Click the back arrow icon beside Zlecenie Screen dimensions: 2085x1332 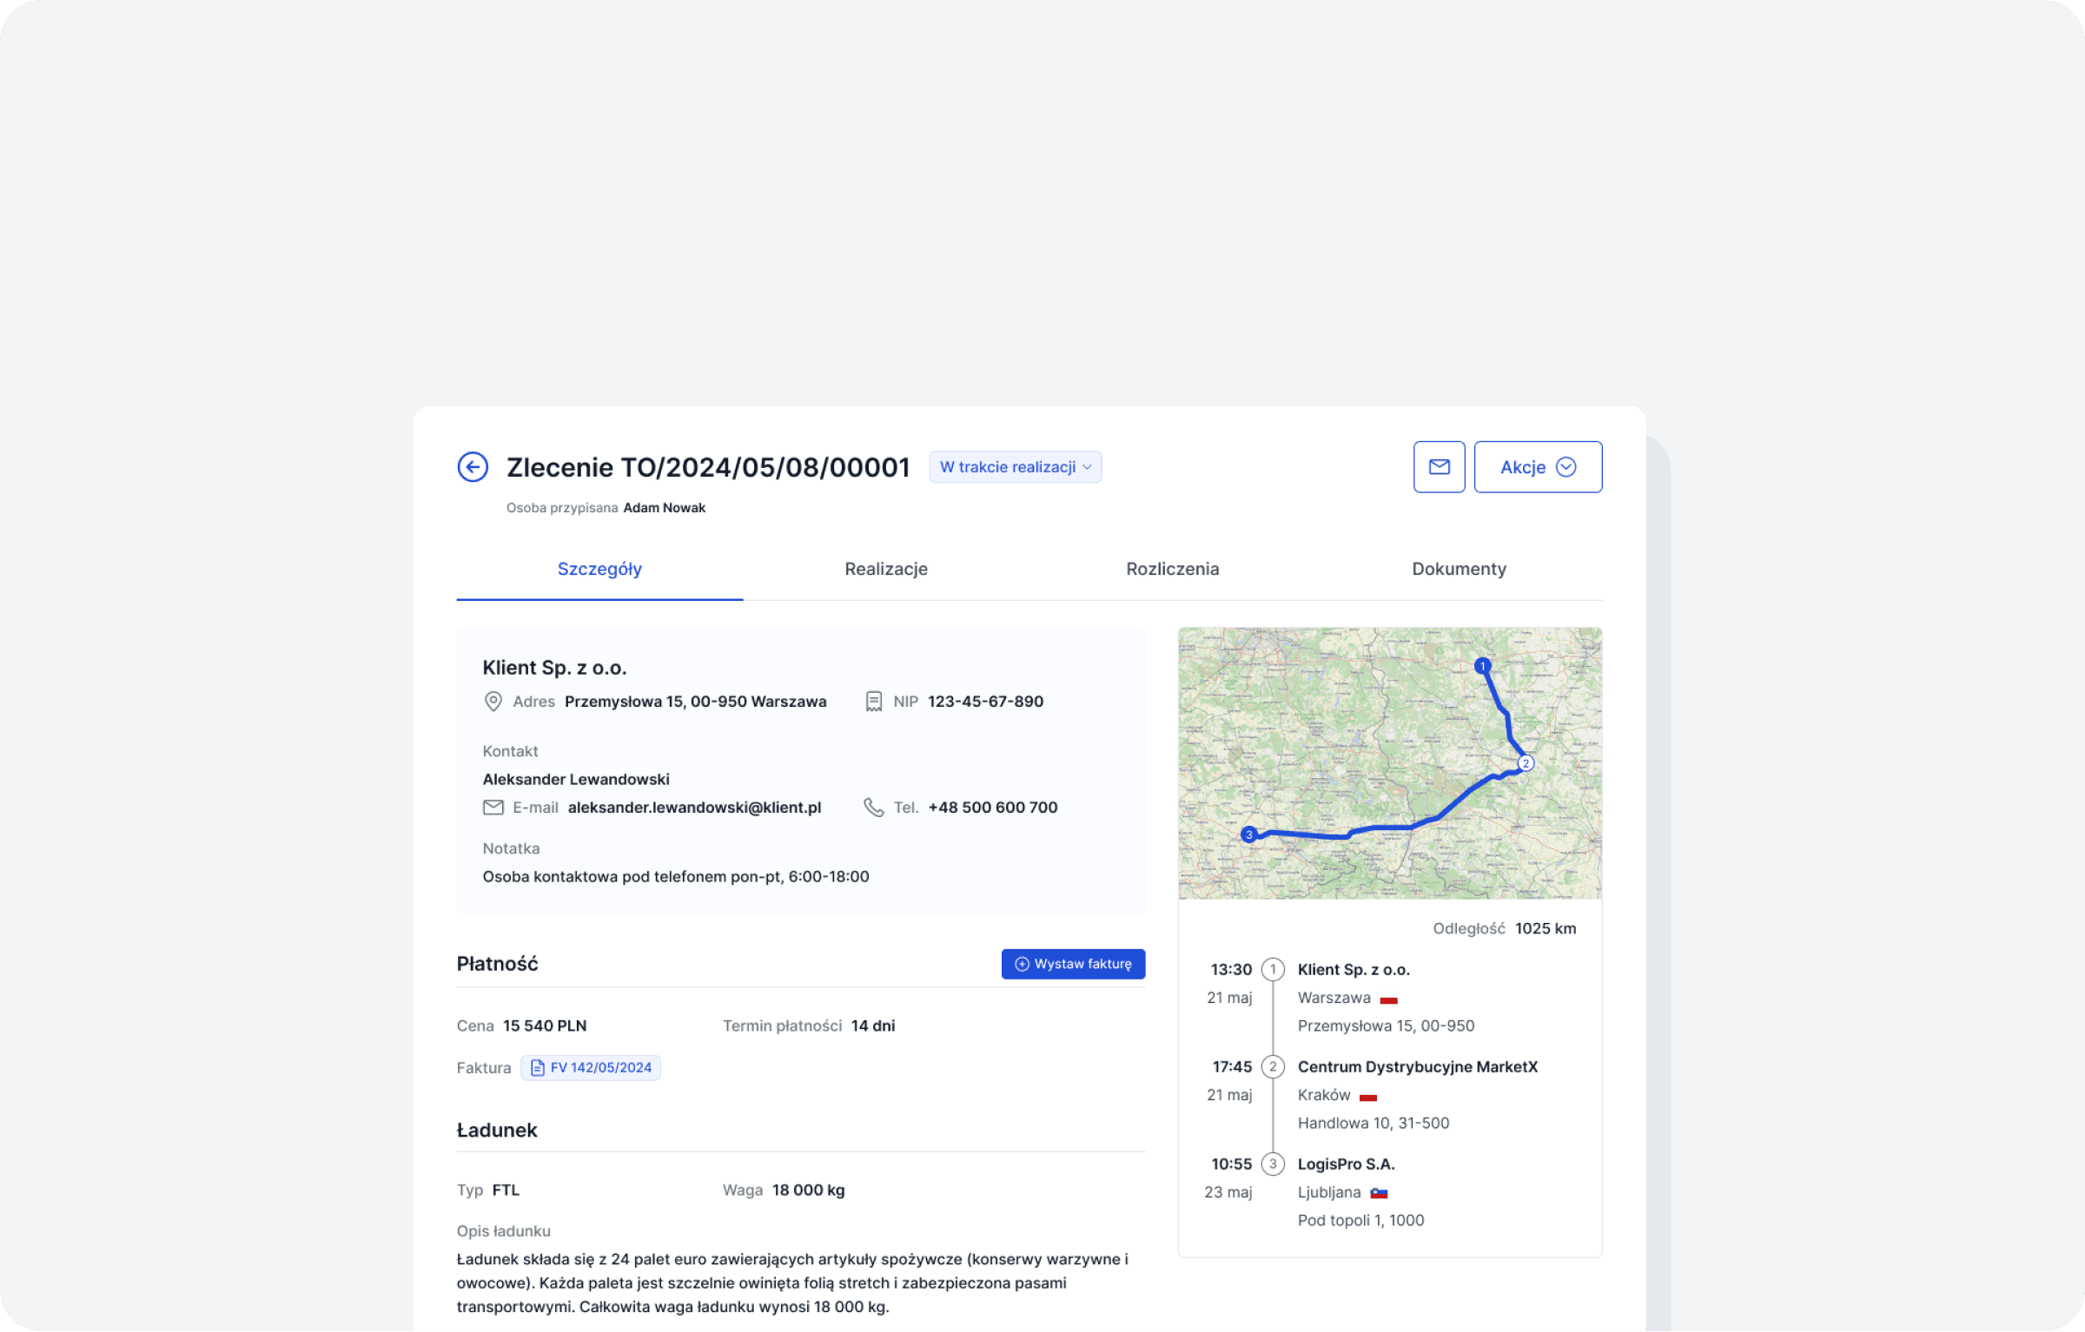(x=473, y=467)
